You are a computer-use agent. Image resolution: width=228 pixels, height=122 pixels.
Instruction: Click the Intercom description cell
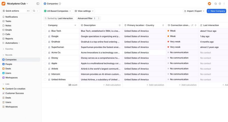point(101,74)
